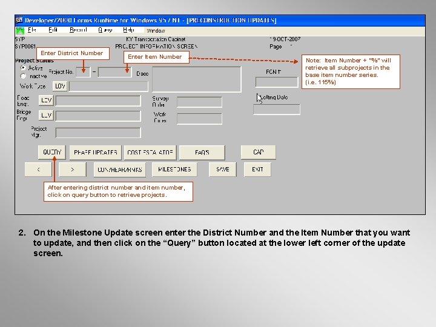
Task: Click the Road Engr text field
Action: tap(98, 101)
